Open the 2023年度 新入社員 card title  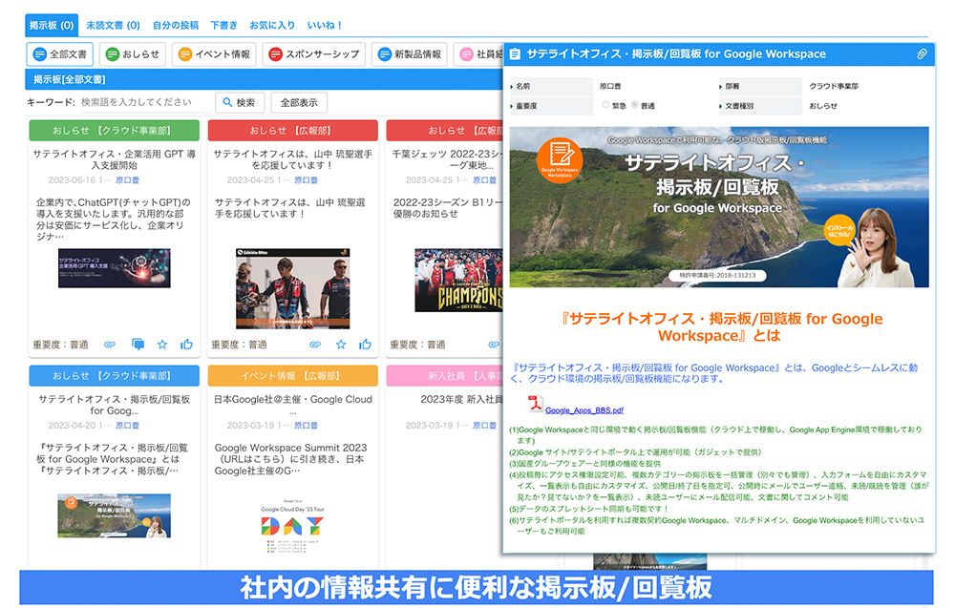[x=461, y=399]
